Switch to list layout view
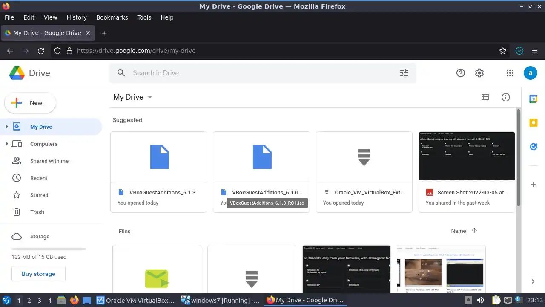Viewport: 545px width, 307px height. [x=485, y=97]
